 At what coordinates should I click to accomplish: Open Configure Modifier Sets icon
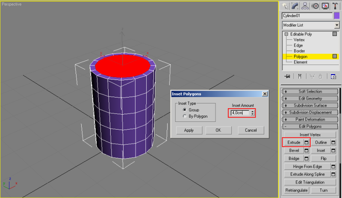333,77
